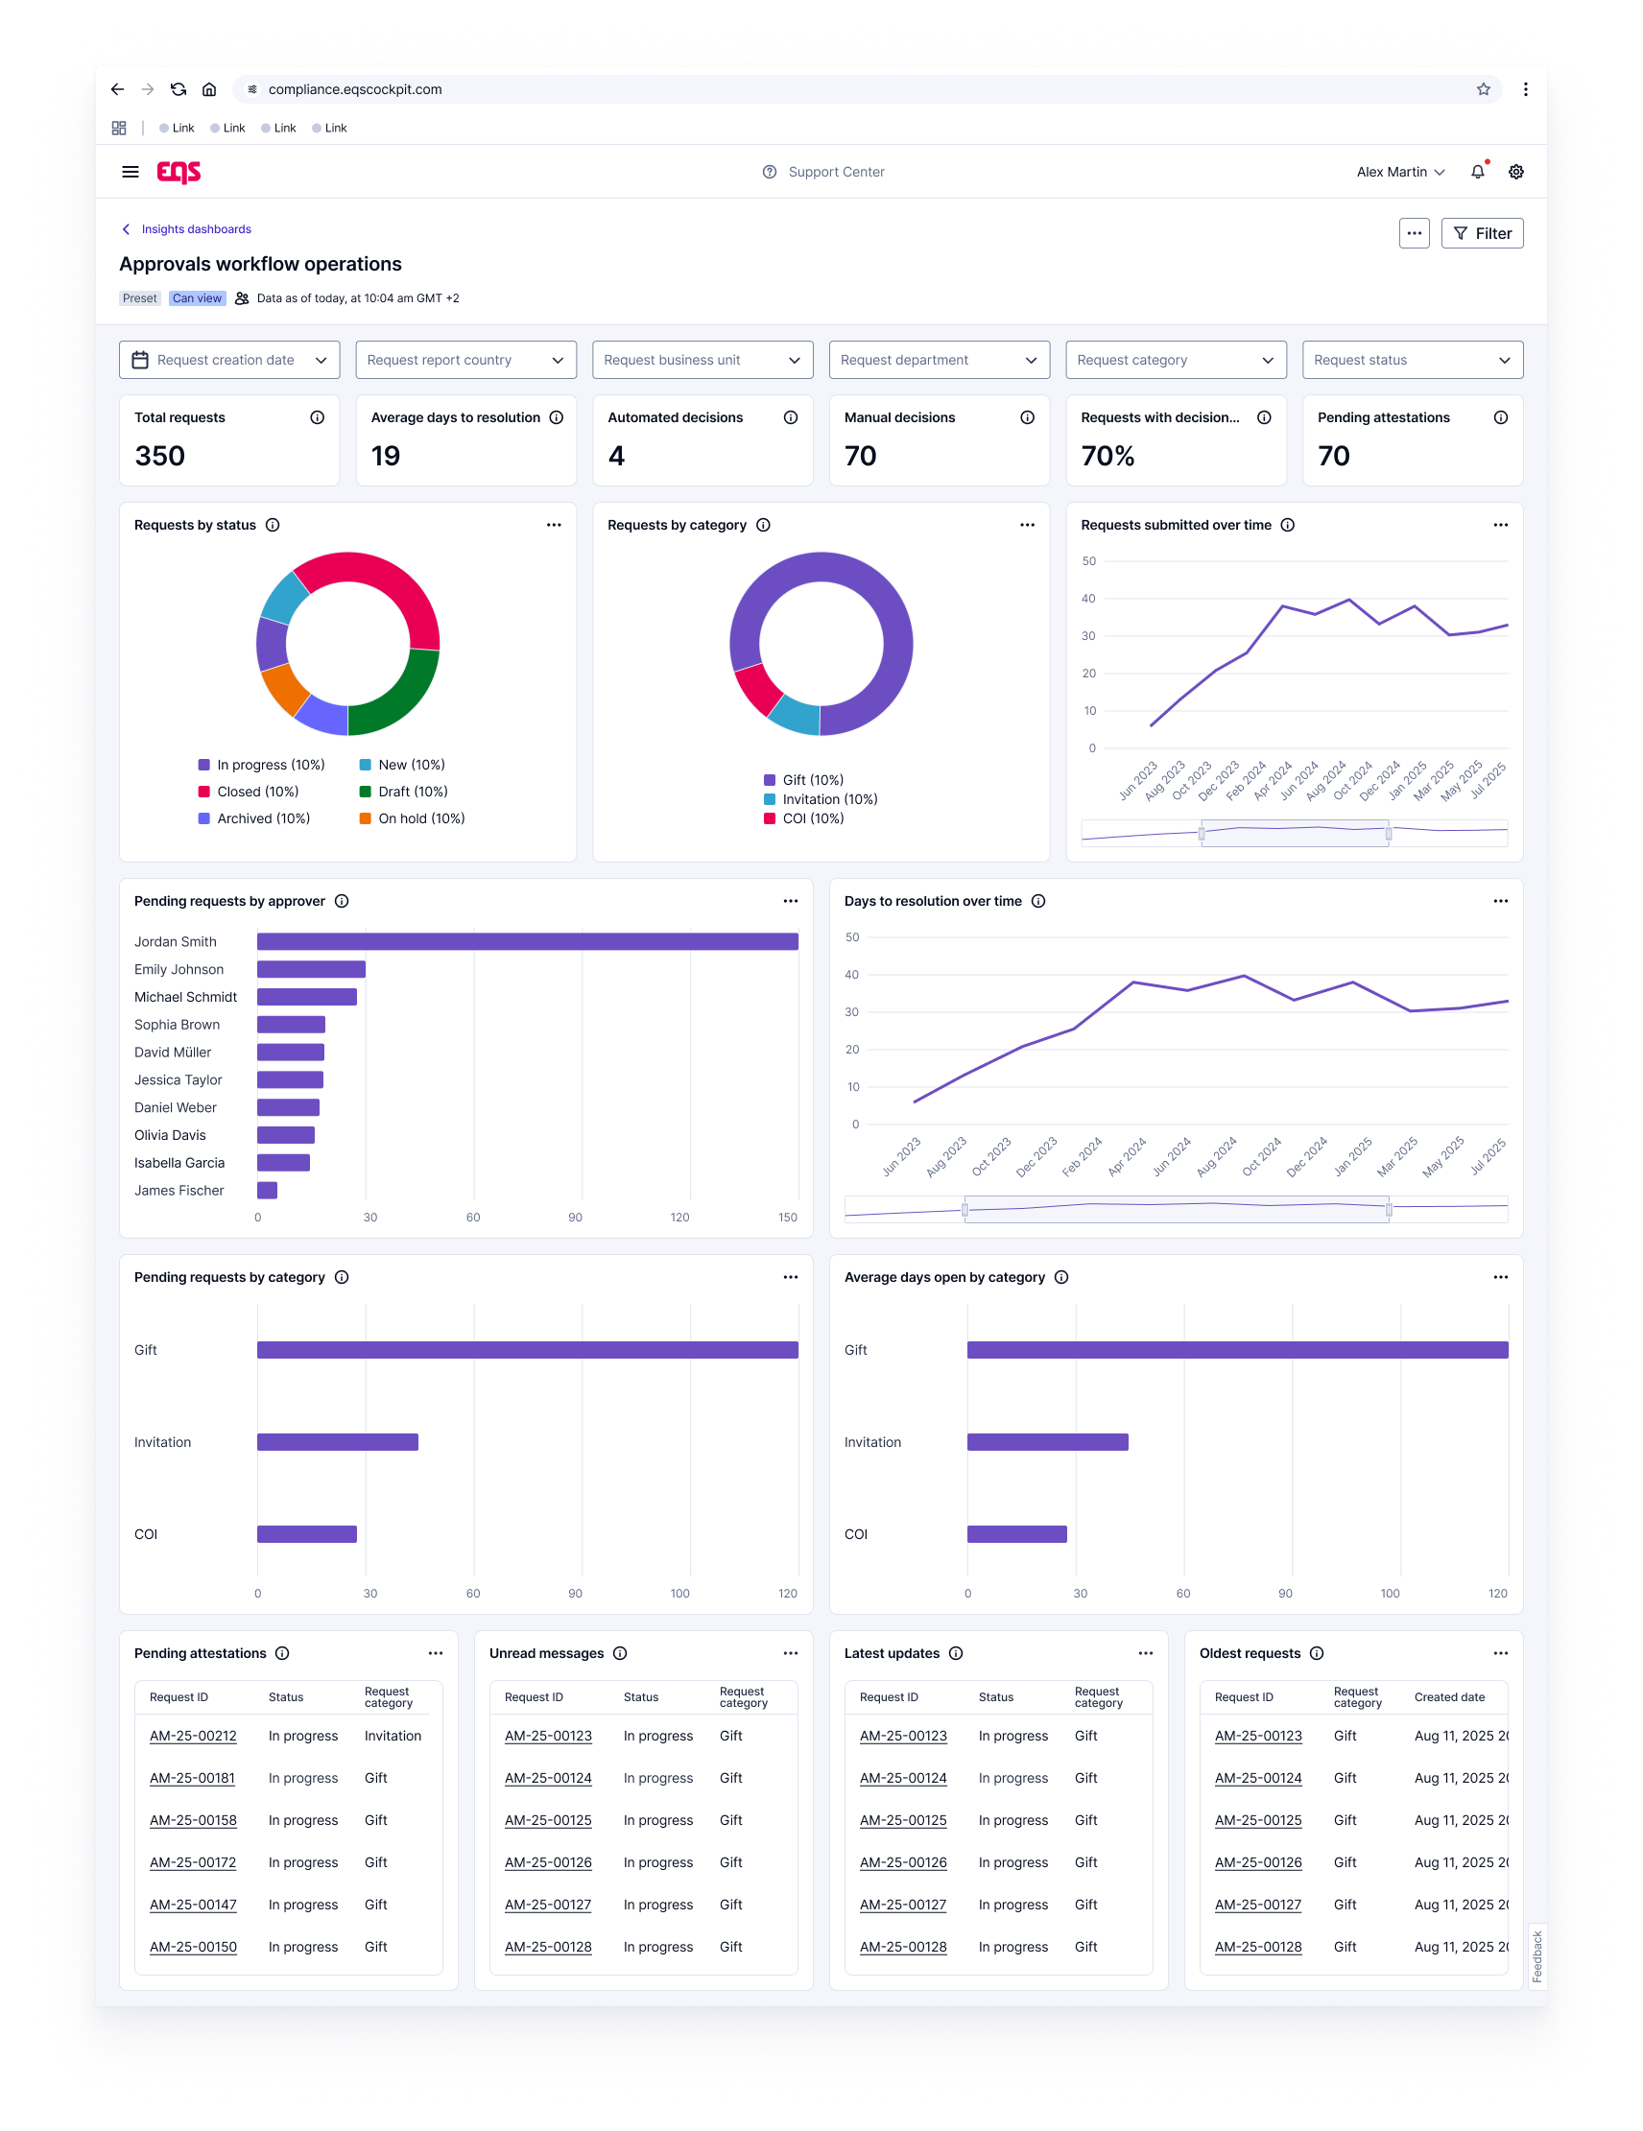This screenshot has height=2131, width=1643.
Task: Open request AM-25-00212
Action: tap(193, 1736)
